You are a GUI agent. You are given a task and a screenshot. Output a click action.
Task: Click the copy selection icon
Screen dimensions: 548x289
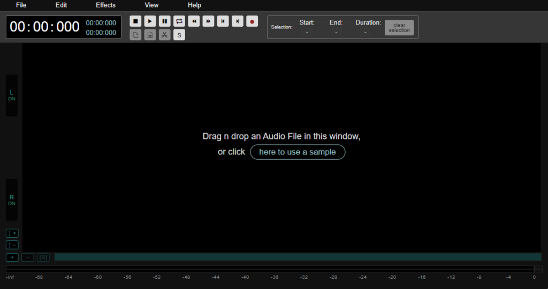[135, 35]
